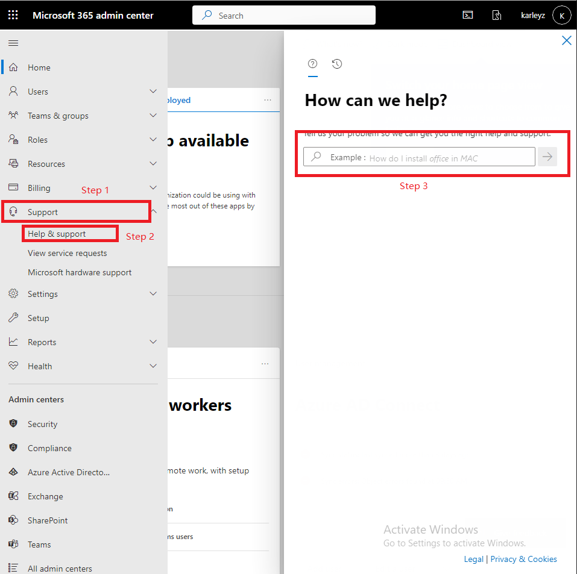Click the Admin centers heading
Image resolution: width=577 pixels, height=574 pixels.
click(36, 399)
